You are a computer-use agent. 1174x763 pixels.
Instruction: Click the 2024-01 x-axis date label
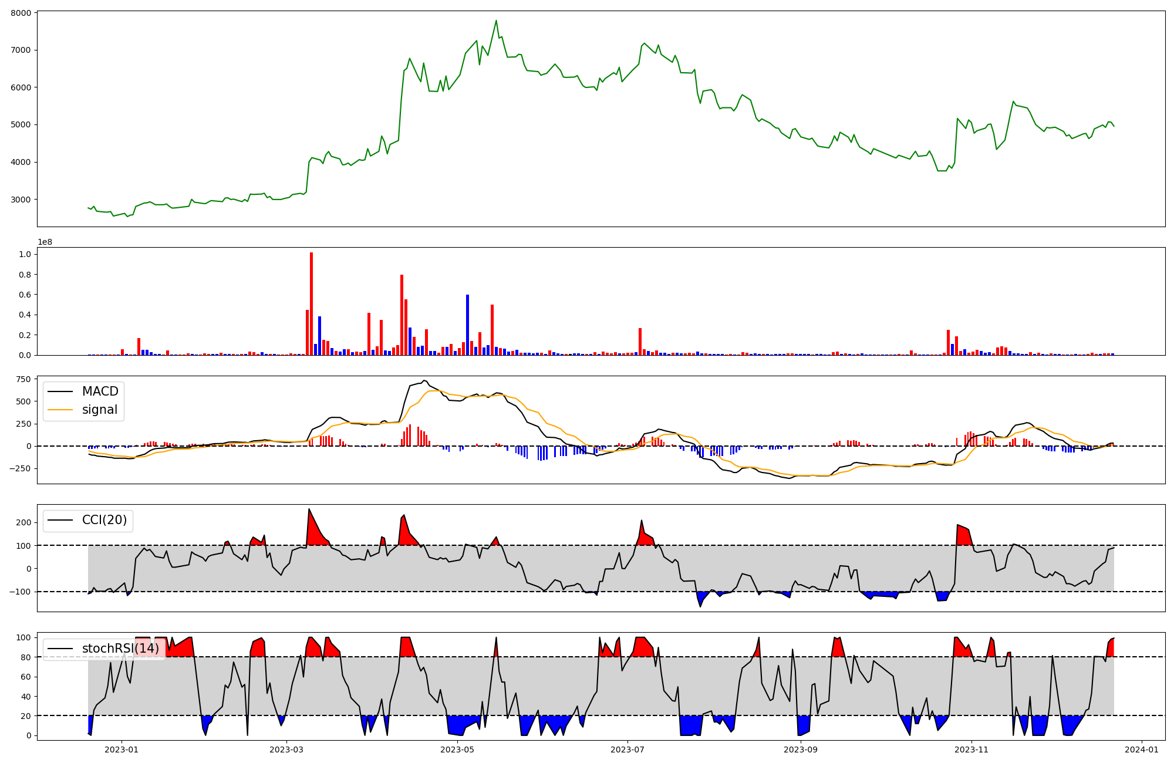point(1142,750)
